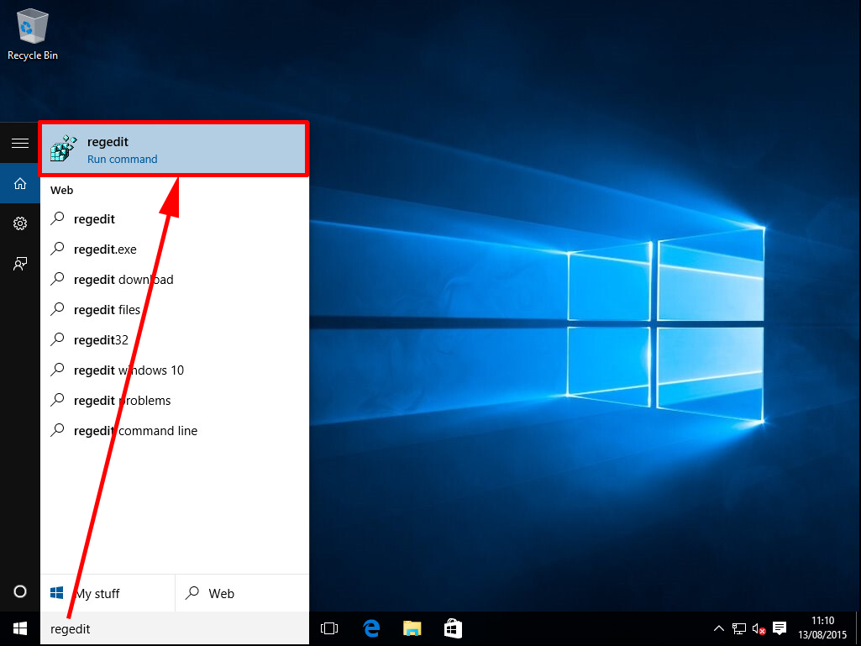
Task: Launch Microsoft Edge from the taskbar
Action: [x=371, y=629]
